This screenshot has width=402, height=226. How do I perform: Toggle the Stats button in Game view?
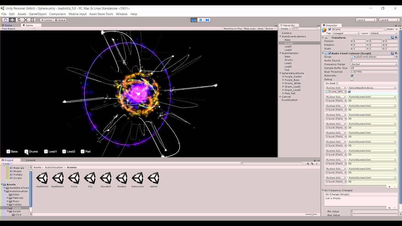(x=260, y=29)
